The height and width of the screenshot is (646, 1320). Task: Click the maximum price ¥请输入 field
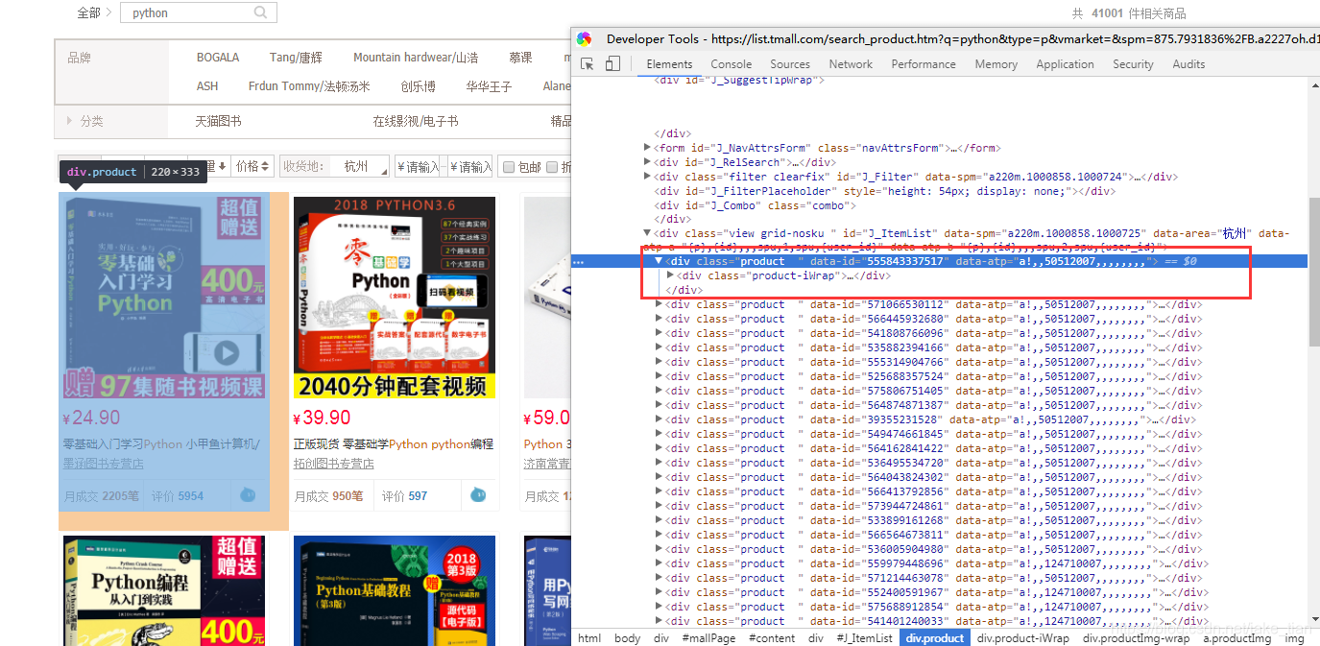tap(470, 166)
